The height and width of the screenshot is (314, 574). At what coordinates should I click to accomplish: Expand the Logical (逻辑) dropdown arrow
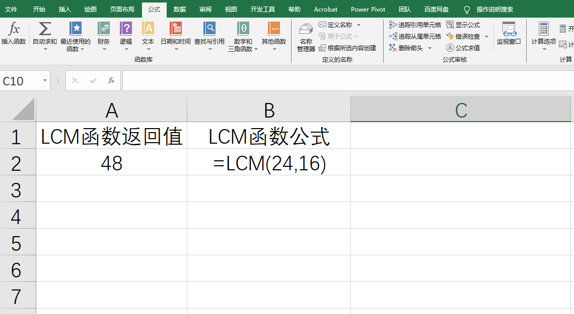click(126, 49)
